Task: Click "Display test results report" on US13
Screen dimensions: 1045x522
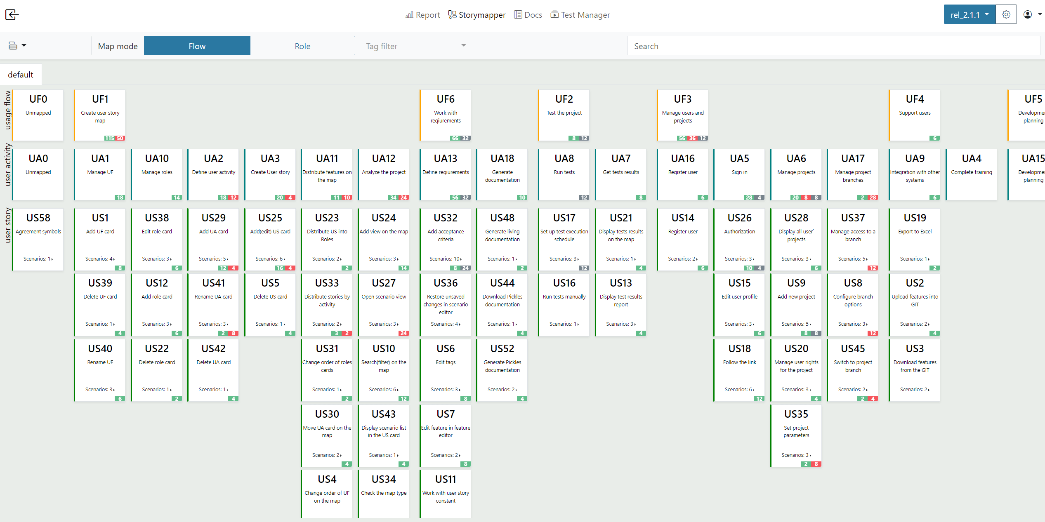Action: (x=621, y=301)
